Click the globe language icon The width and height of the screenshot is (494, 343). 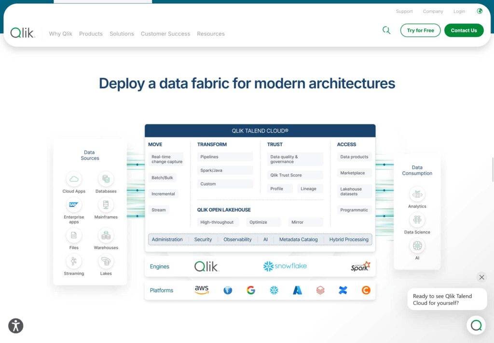click(x=480, y=11)
